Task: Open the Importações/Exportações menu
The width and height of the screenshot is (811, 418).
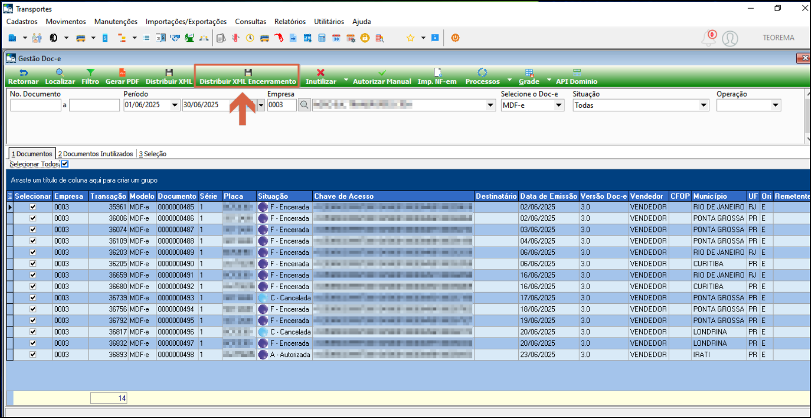Action: click(186, 22)
